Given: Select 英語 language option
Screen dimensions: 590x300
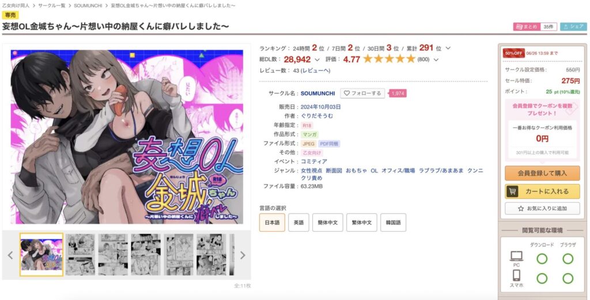Looking at the screenshot, I should [298, 222].
